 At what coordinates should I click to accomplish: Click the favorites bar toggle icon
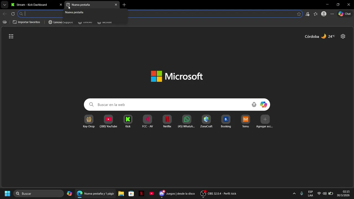(5, 22)
